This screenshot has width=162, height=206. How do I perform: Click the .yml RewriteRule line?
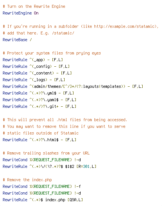click(38, 93)
